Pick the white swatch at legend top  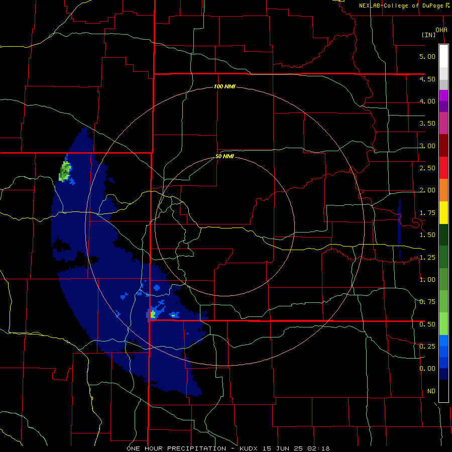pos(443,56)
